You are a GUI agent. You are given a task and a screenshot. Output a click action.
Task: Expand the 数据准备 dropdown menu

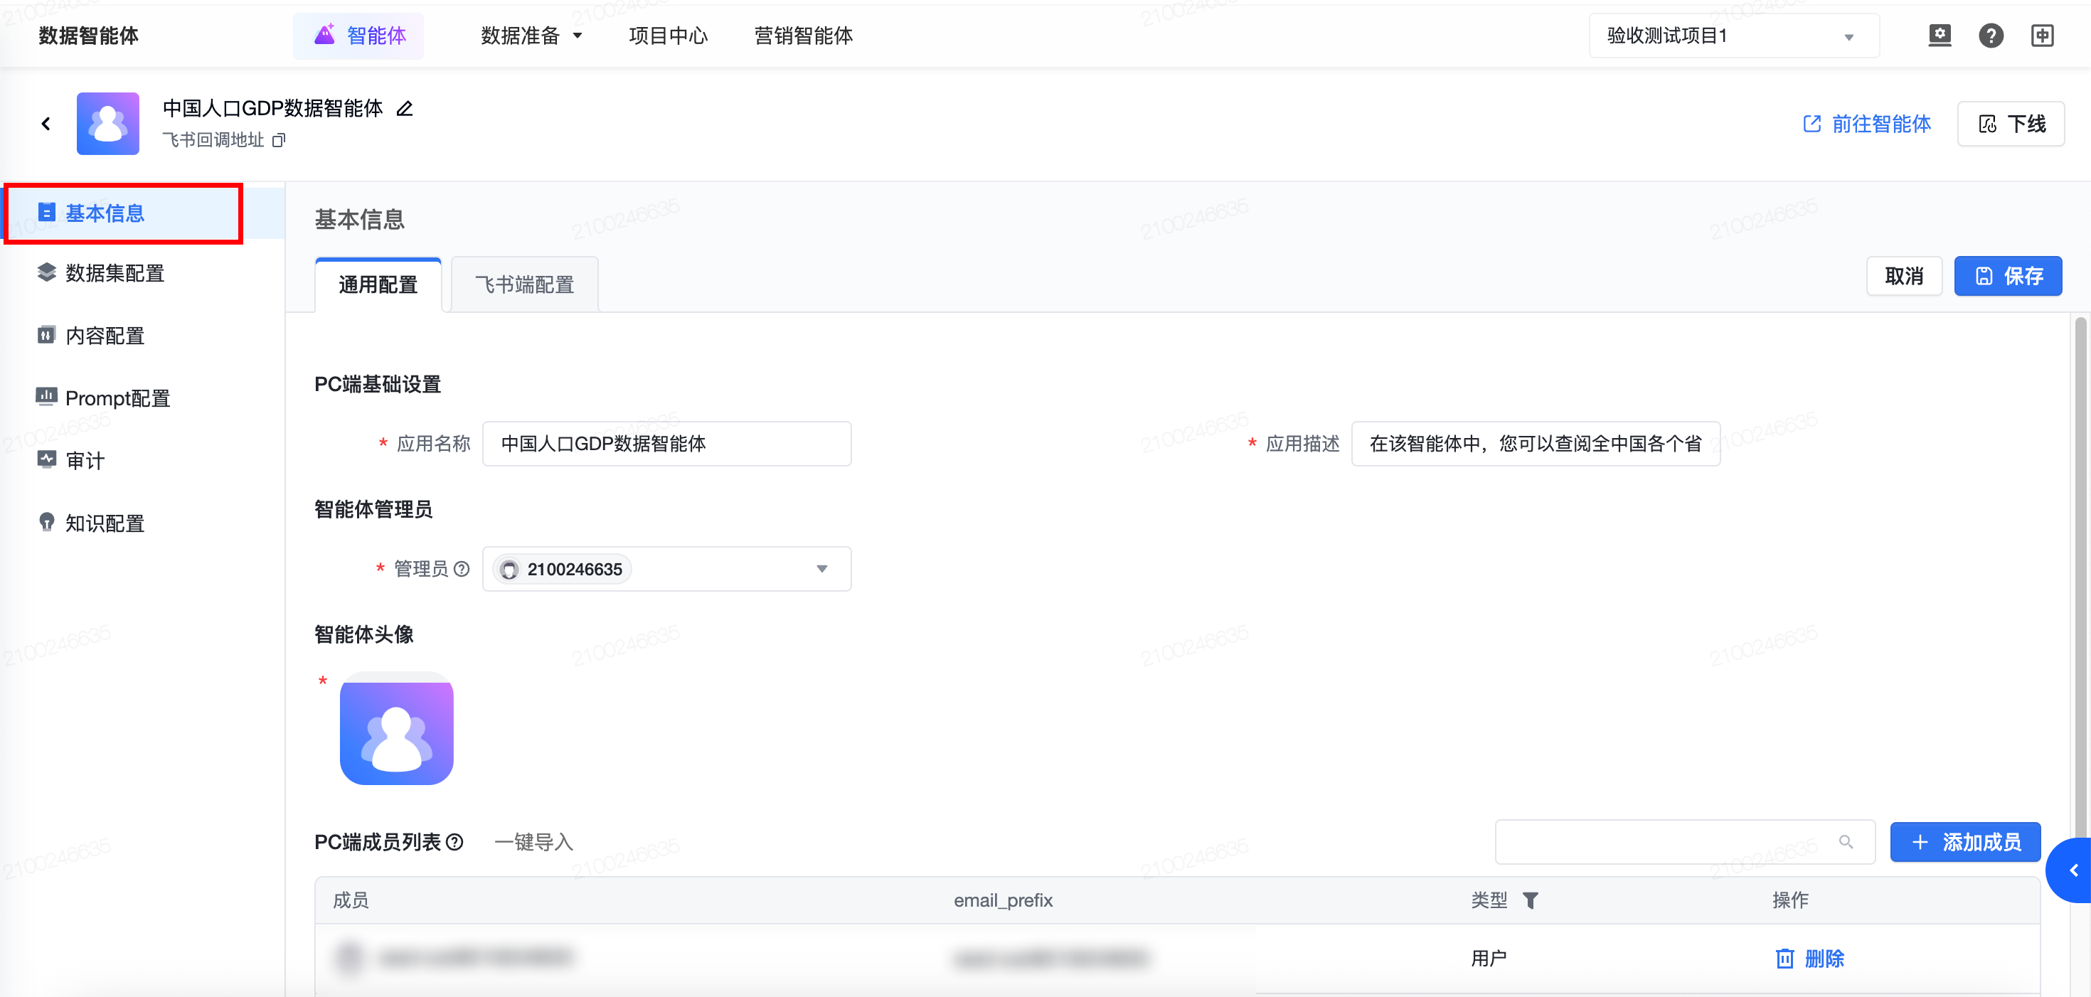coord(532,36)
